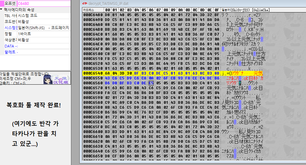Click the decoded text of row 000C6500
The height and width of the screenshot is (165, 306).
[246, 54]
